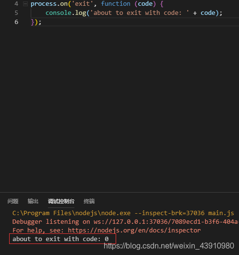Collapse the code fold at line 4
This screenshot has height=255, width=239.
point(25,4)
